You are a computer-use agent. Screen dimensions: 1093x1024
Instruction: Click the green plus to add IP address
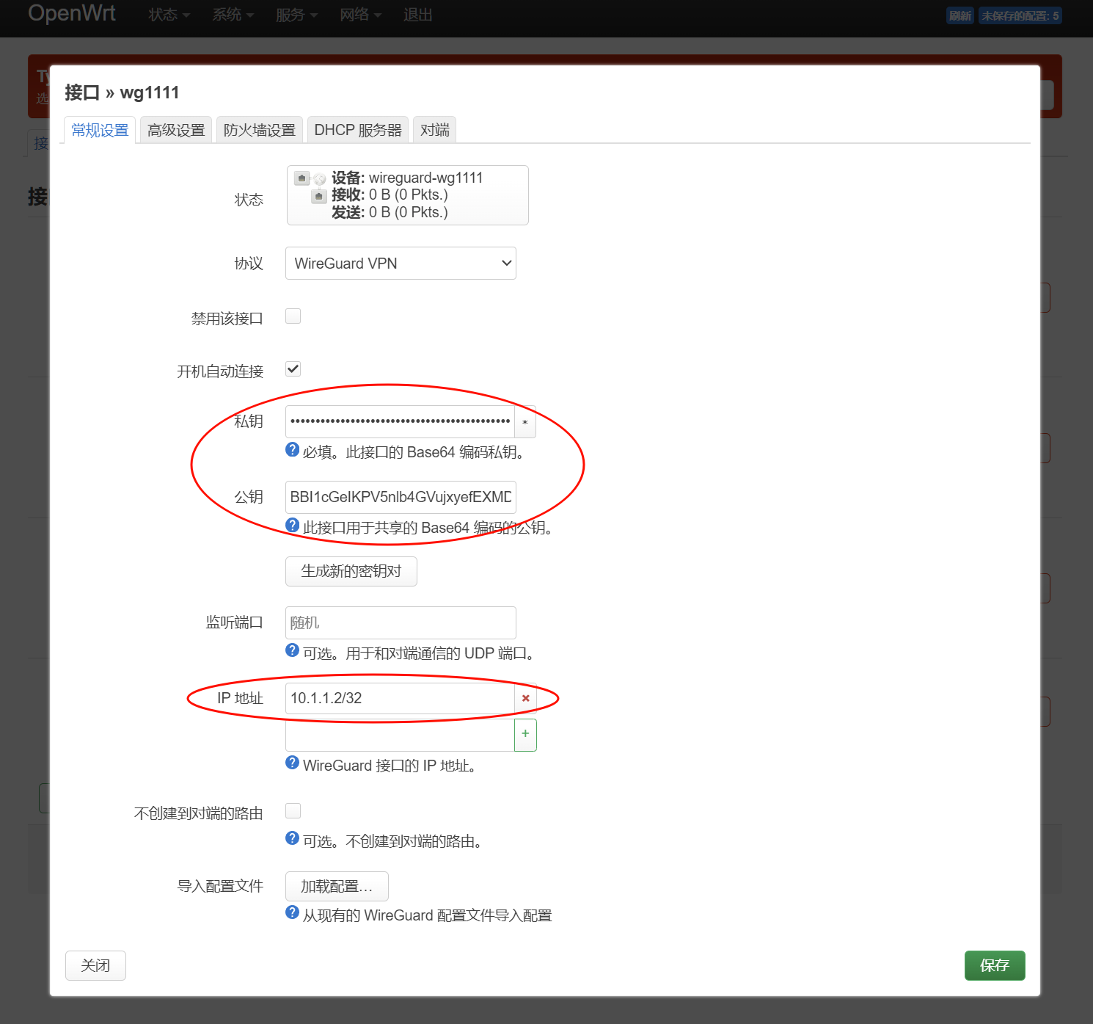pos(525,734)
